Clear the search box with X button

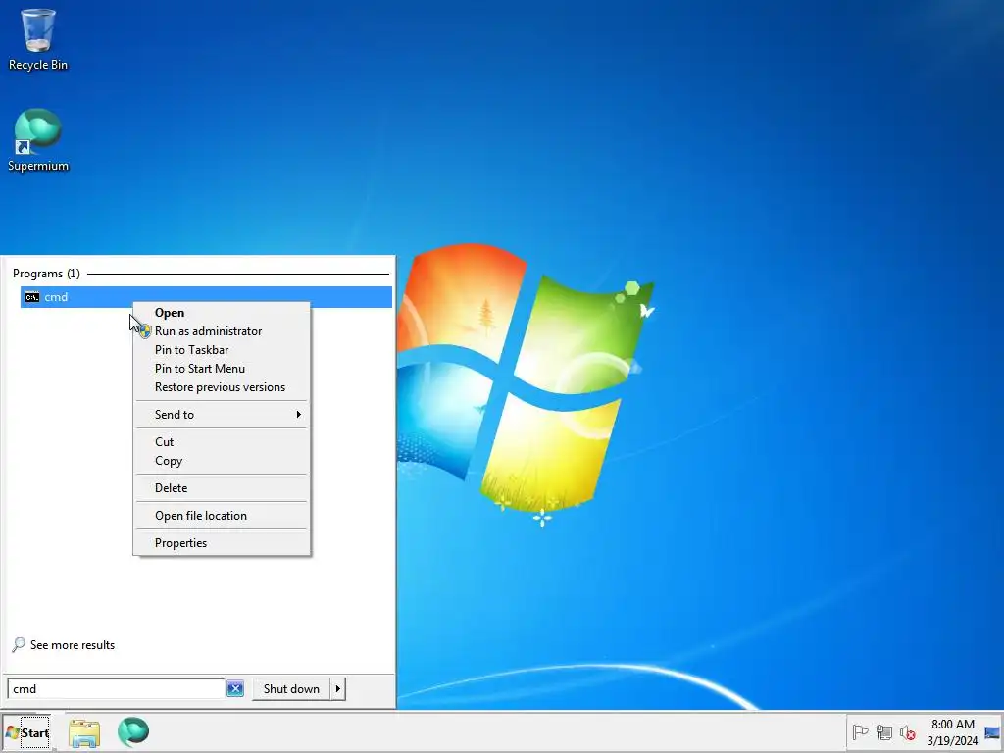pos(235,689)
